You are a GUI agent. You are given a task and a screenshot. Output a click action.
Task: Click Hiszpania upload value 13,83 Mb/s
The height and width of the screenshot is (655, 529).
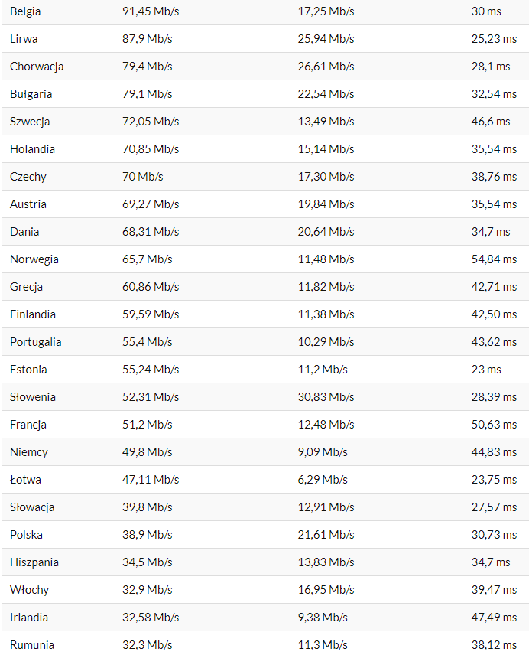pyautogui.click(x=326, y=562)
